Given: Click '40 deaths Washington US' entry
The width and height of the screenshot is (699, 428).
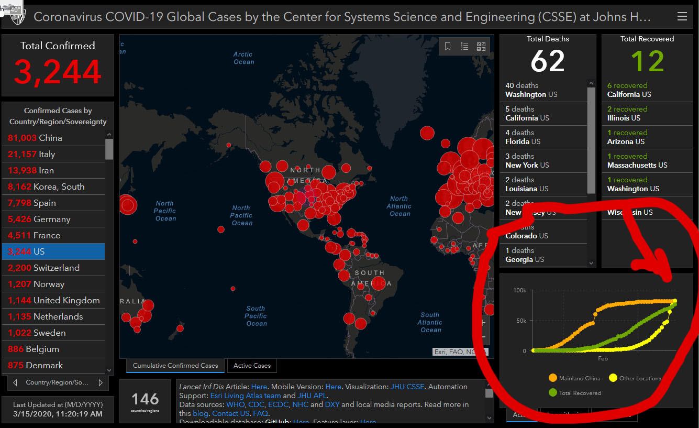Looking at the screenshot, I should [543, 90].
